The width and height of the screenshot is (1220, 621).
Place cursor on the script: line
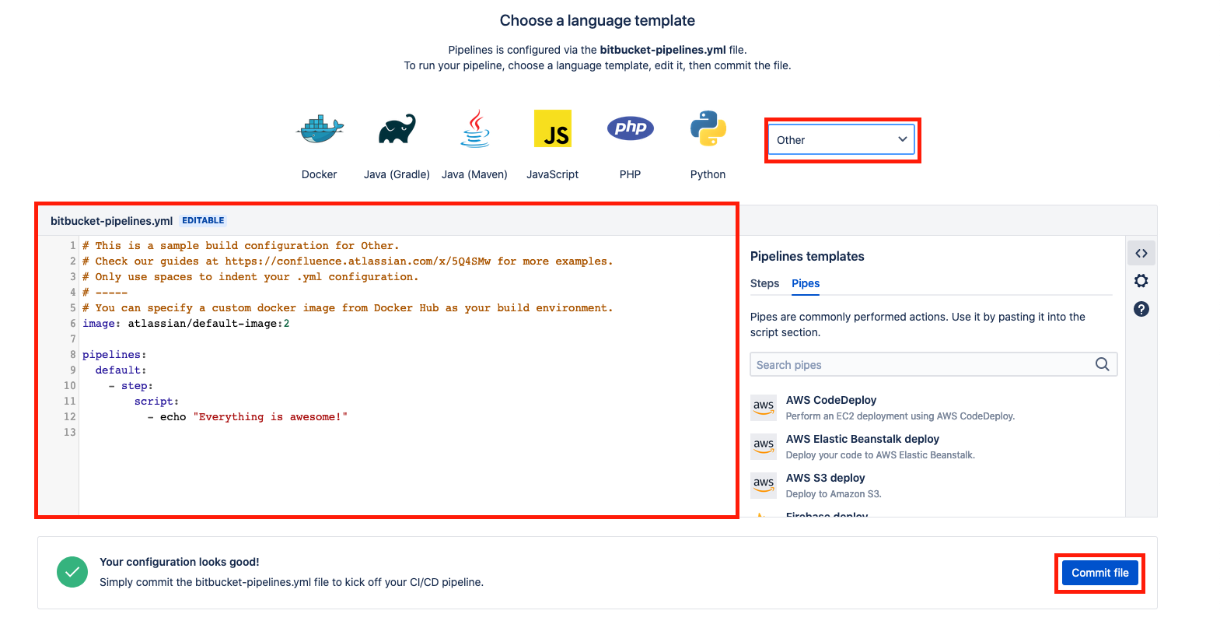pyautogui.click(x=156, y=402)
